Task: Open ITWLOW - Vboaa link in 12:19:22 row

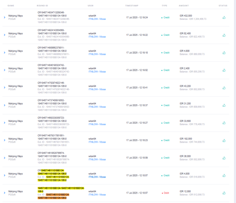Action: click(97, 37)
